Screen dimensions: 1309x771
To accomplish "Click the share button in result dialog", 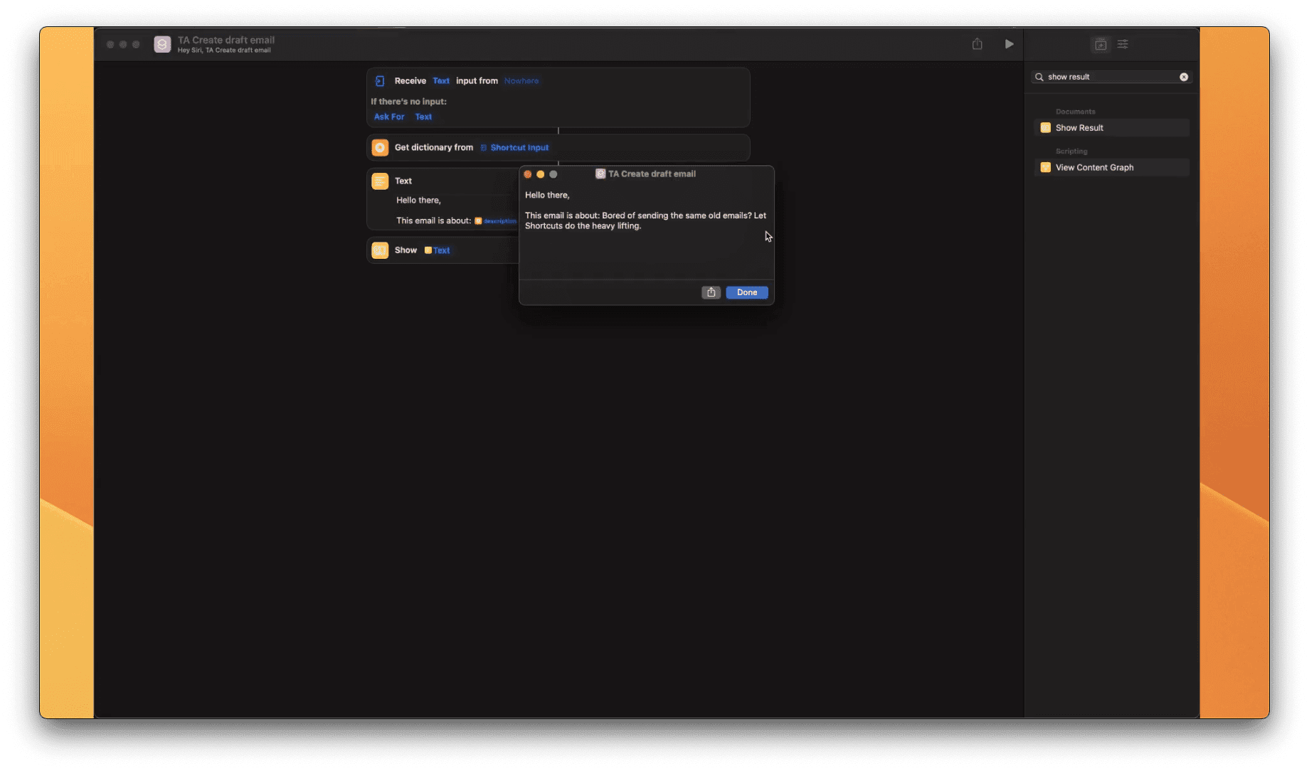I will 711,292.
